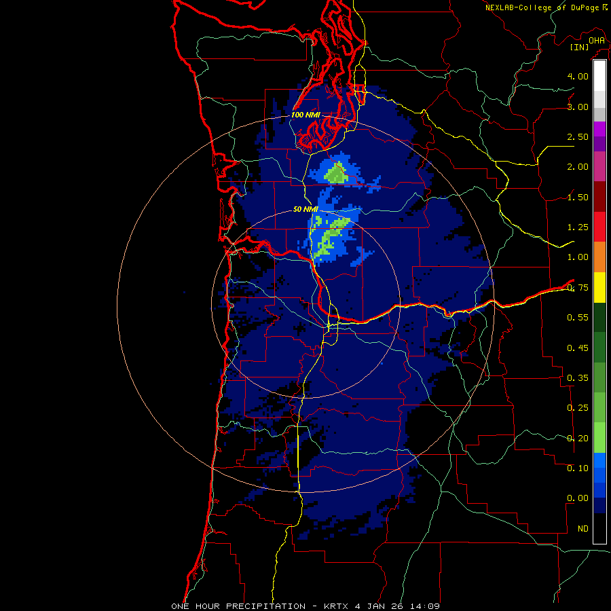Pick the orange legend swatch
611x611 pixels.
pos(599,257)
